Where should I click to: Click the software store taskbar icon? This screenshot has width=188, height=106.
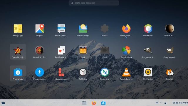[103, 103]
